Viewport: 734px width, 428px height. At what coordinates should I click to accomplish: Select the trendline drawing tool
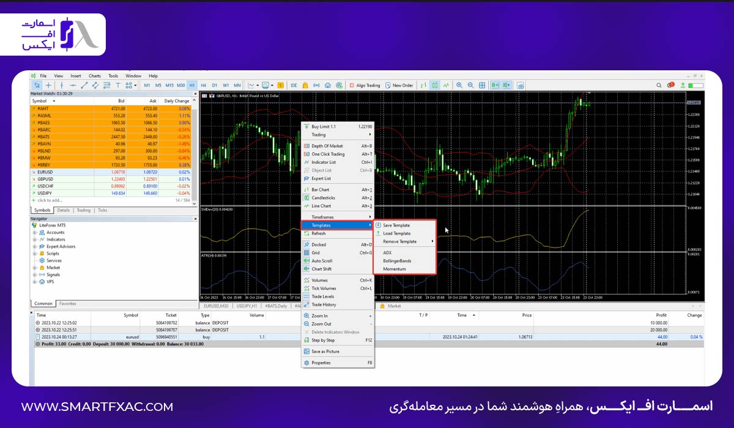tap(84, 85)
